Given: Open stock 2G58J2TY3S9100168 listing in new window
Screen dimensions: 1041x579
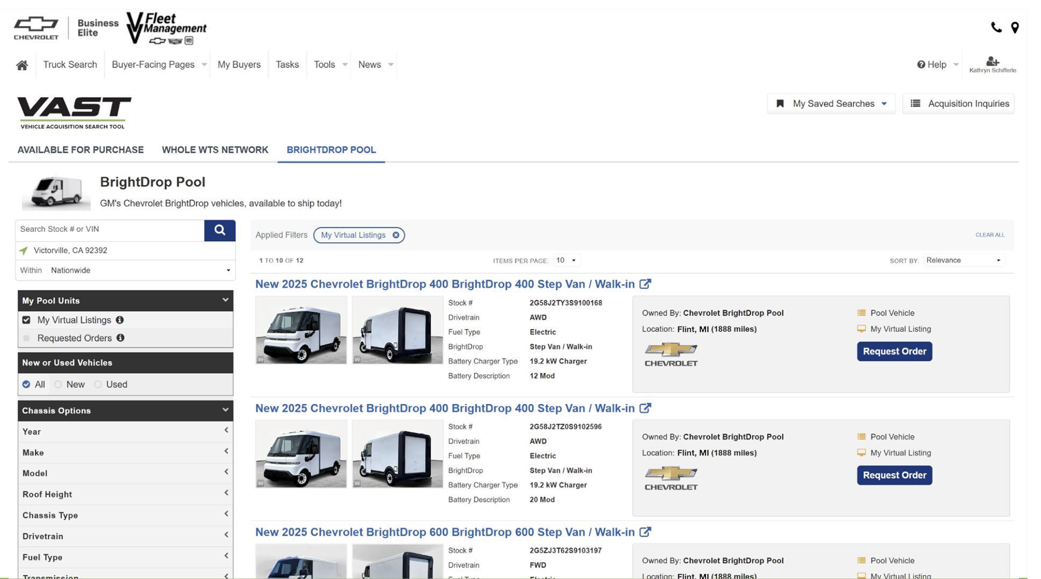Looking at the screenshot, I should (x=645, y=284).
